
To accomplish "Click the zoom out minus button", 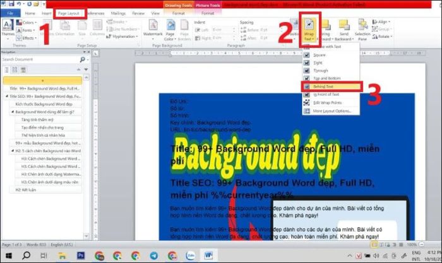I will [x=421, y=245].
